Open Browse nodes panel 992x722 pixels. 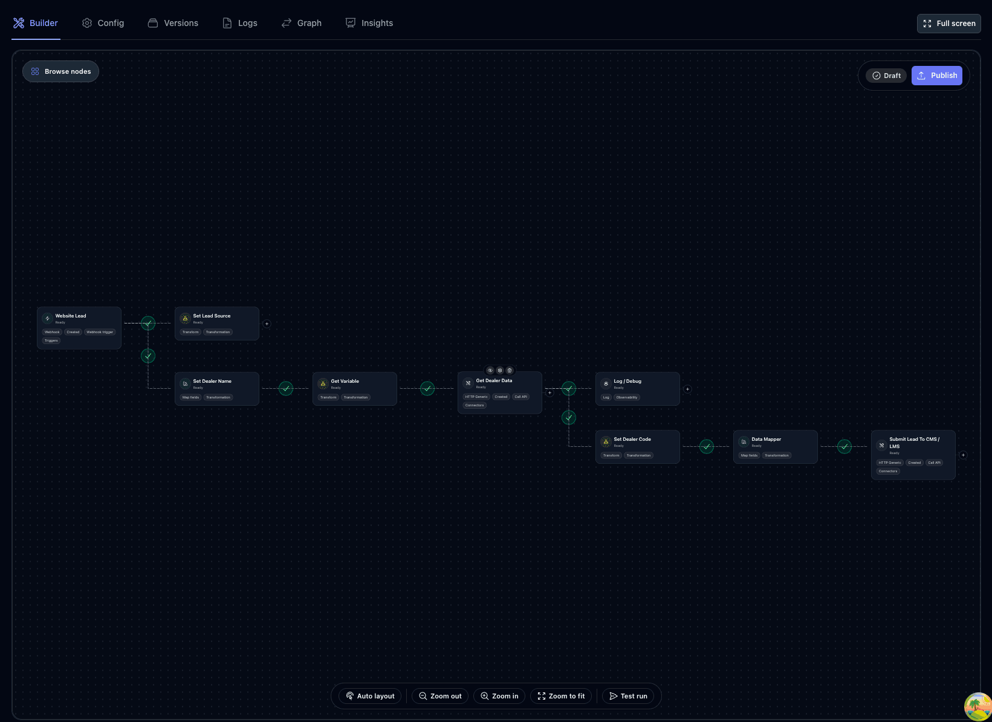60,71
